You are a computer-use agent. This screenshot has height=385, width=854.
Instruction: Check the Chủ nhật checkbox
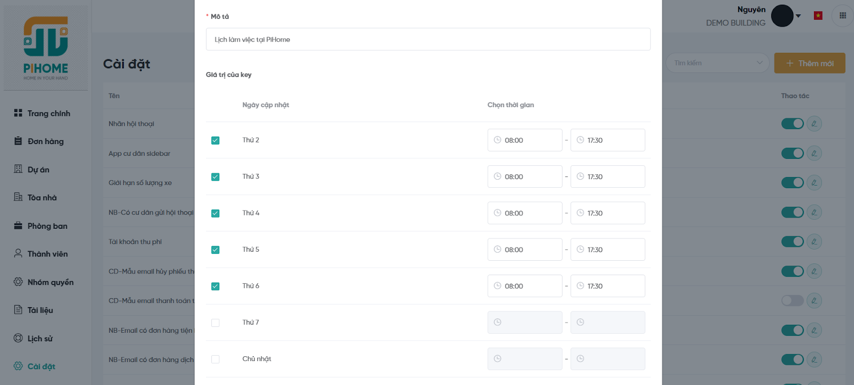pos(215,359)
